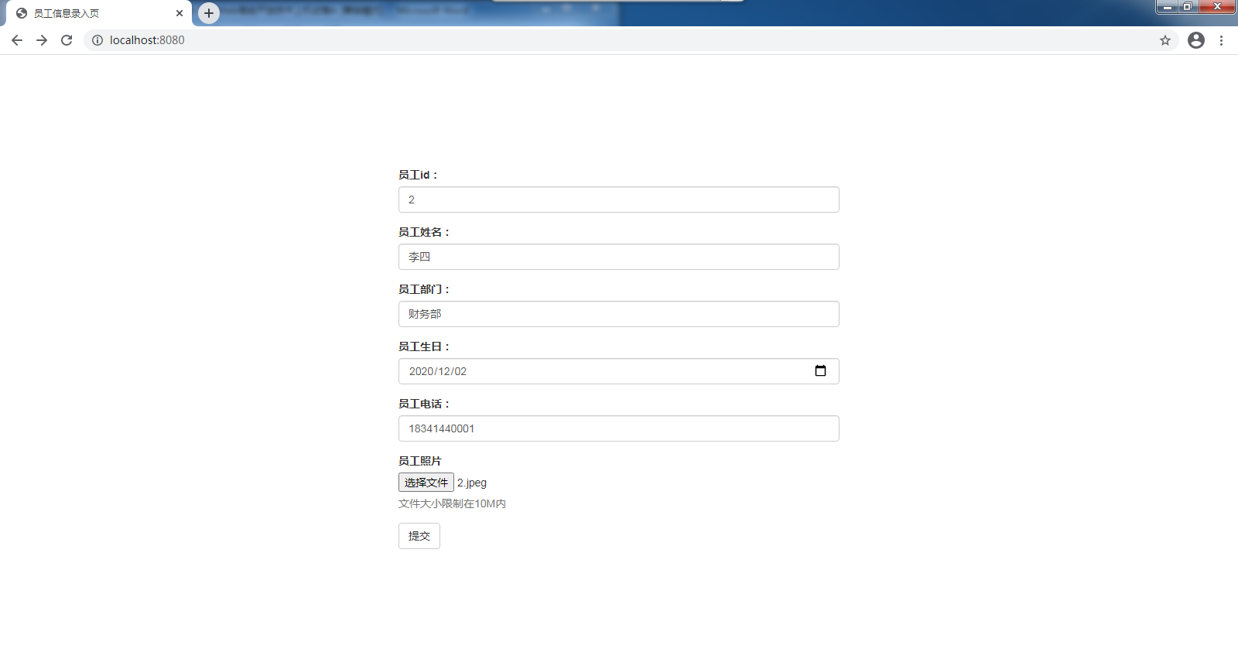Bookmark this page with the star icon
The height and width of the screenshot is (662, 1238).
tap(1165, 40)
